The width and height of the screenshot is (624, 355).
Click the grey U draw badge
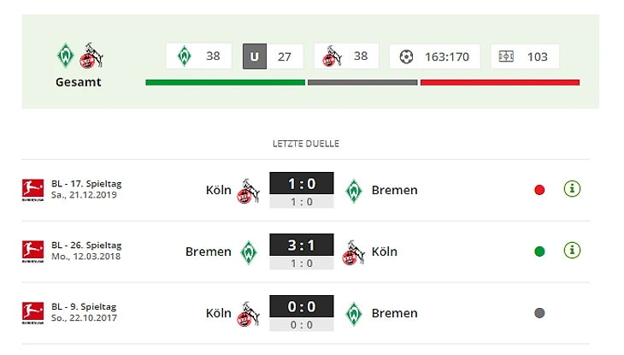pos(255,56)
